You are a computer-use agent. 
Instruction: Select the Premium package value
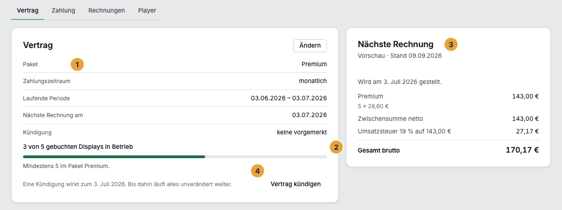[314, 64]
